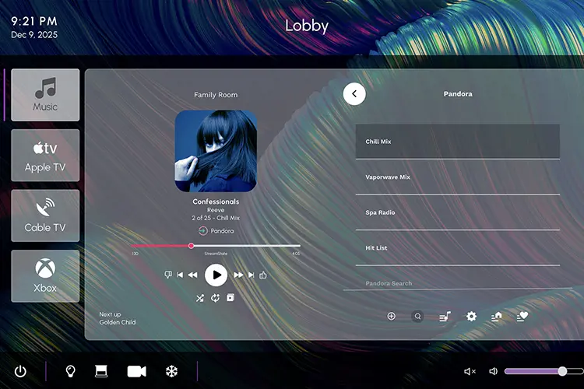Screen dimensions: 584x389
Task: Open the favorites list heart icon
Action: point(522,317)
